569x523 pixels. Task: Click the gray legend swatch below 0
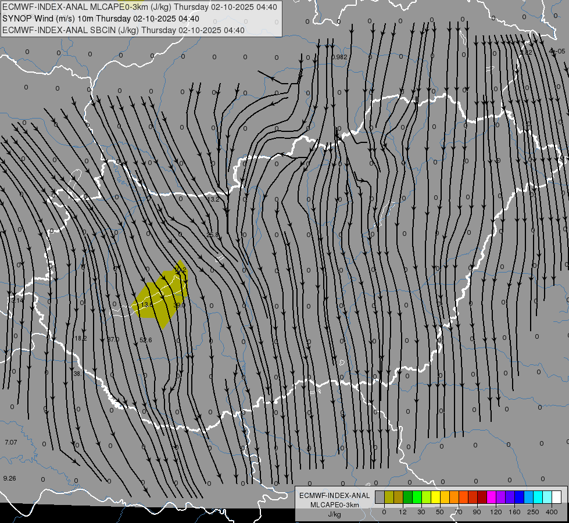(380, 497)
